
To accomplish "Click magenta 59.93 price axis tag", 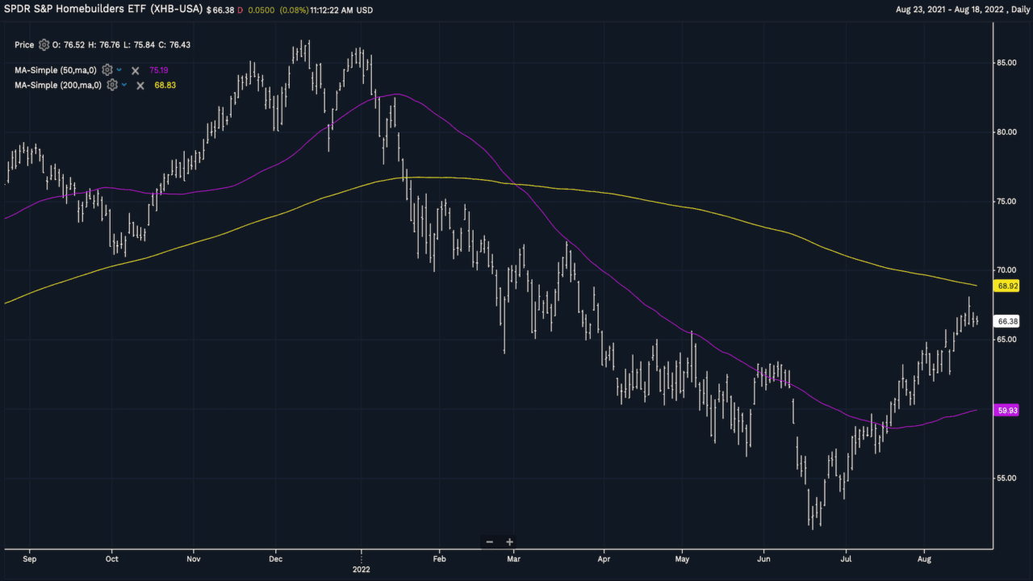I will point(1007,410).
